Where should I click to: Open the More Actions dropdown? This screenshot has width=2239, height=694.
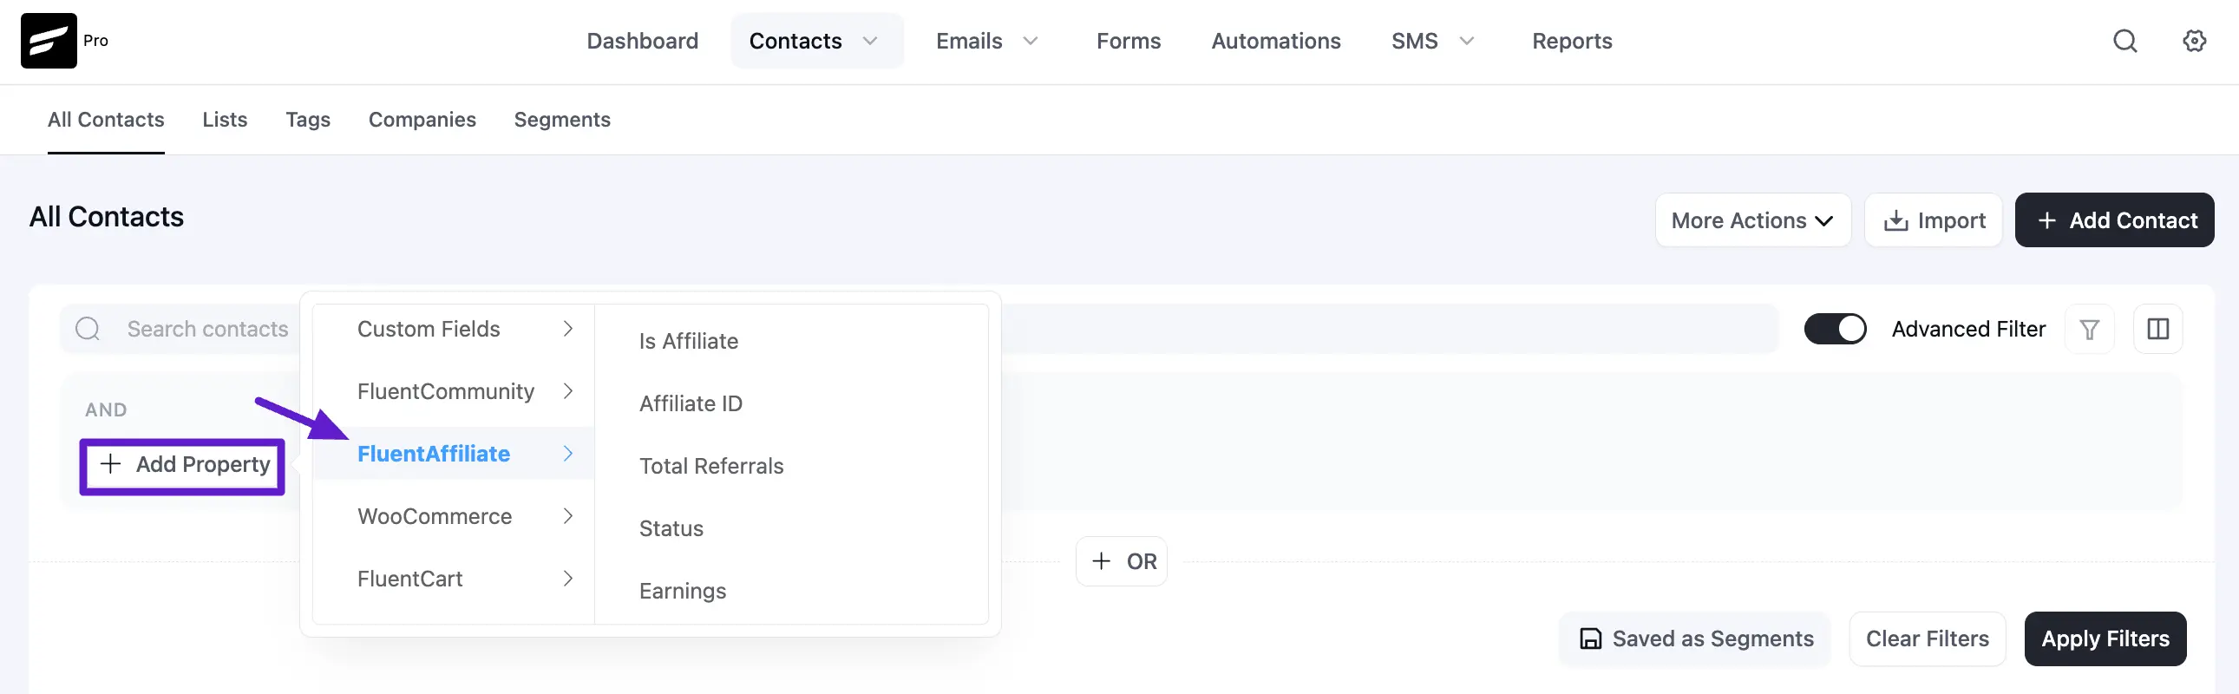coord(1752,220)
